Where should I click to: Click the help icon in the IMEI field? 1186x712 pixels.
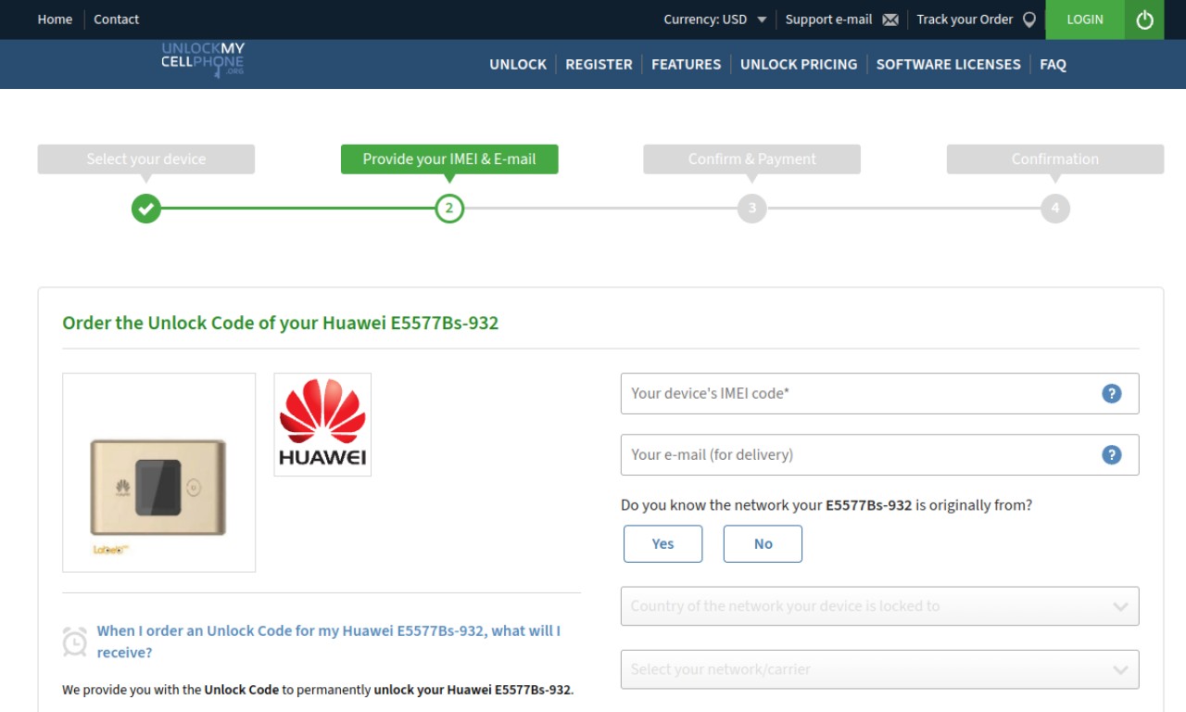tap(1112, 393)
